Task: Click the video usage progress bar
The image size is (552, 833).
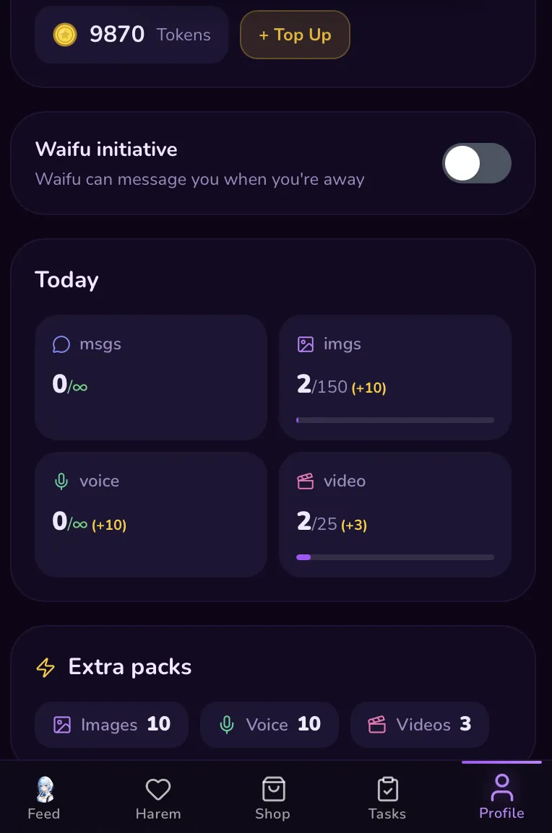Action: [395, 557]
